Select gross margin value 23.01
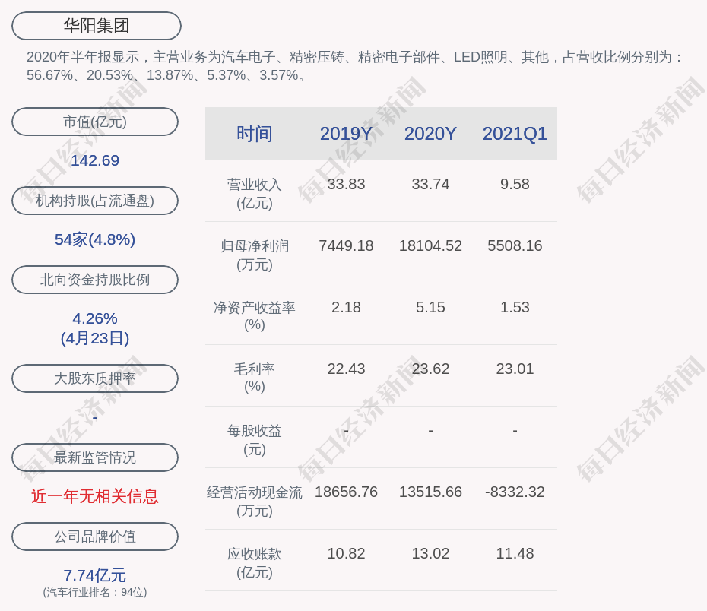The width and height of the screenshot is (707, 611). pos(515,369)
